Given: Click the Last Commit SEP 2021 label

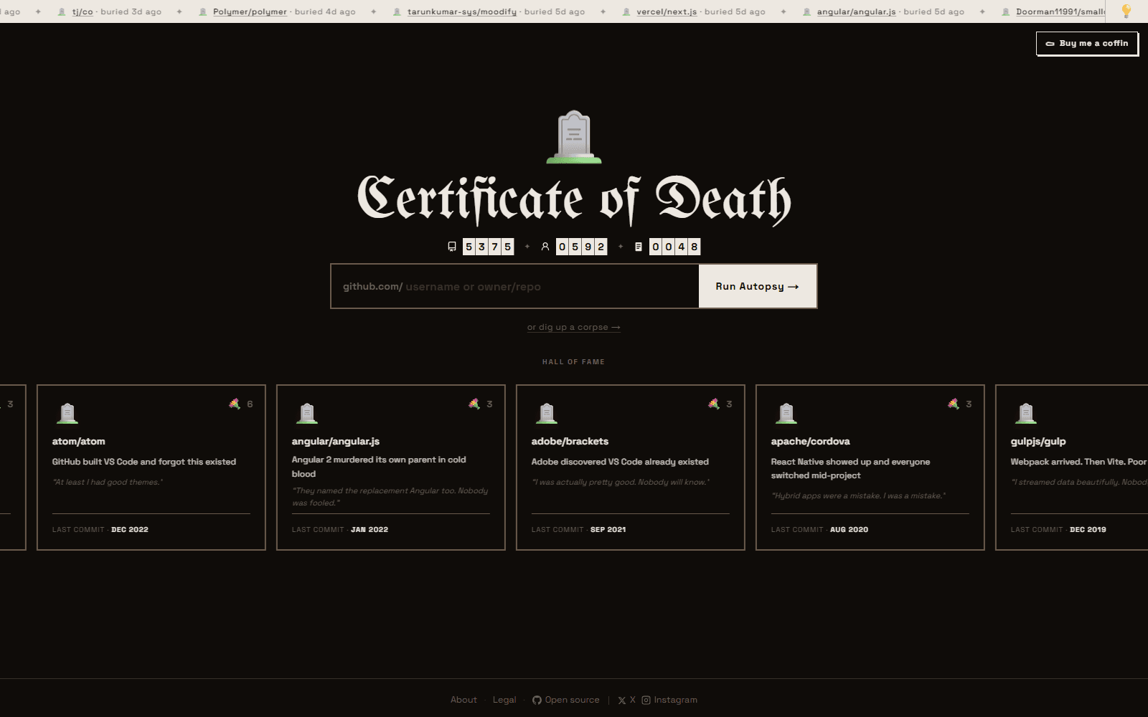Looking at the screenshot, I should 579,530.
